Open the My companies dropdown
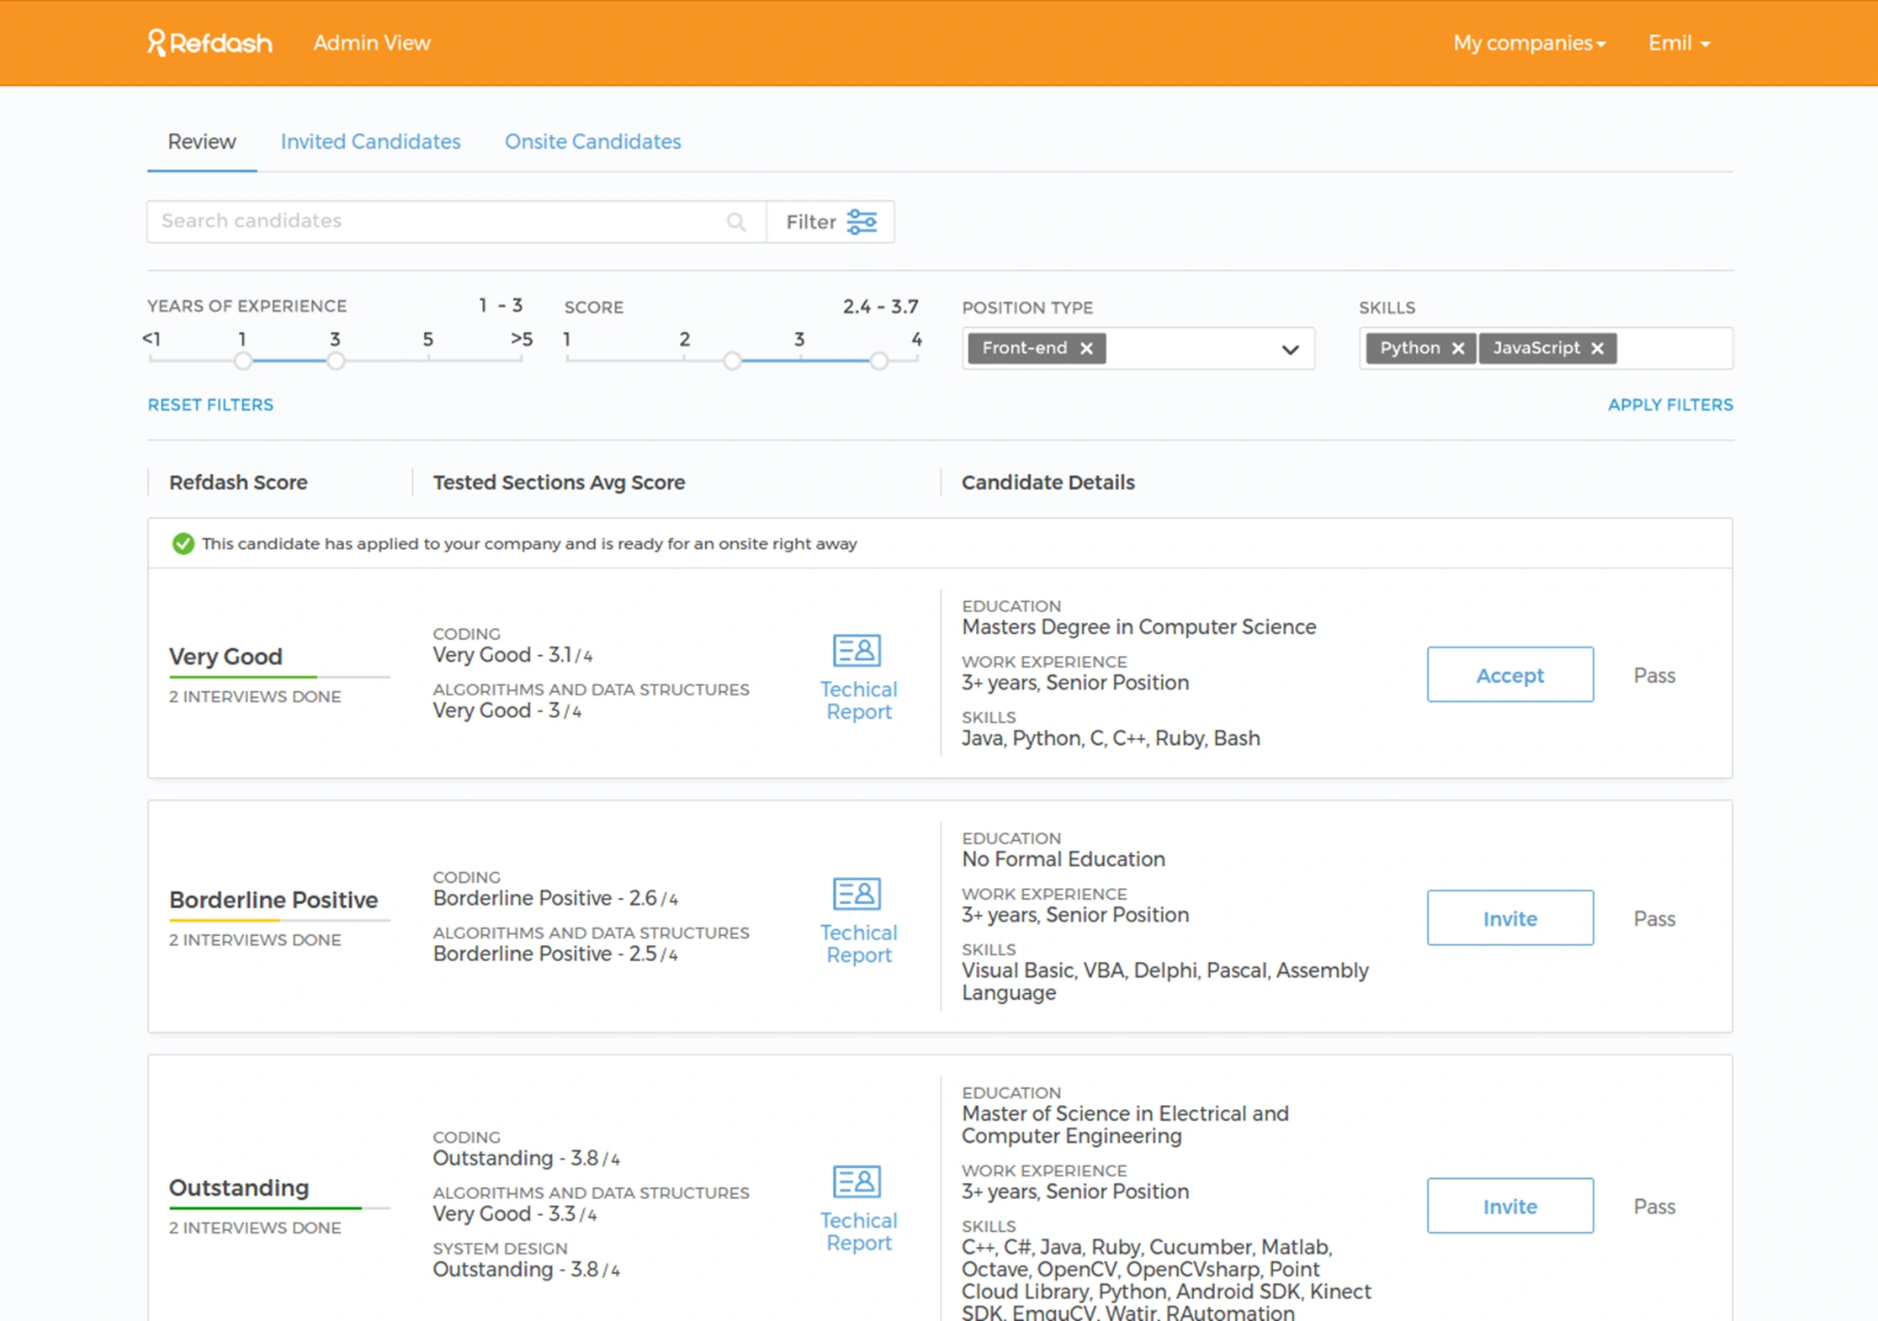Screen dimensions: 1878x1321 pyautogui.click(x=1529, y=43)
